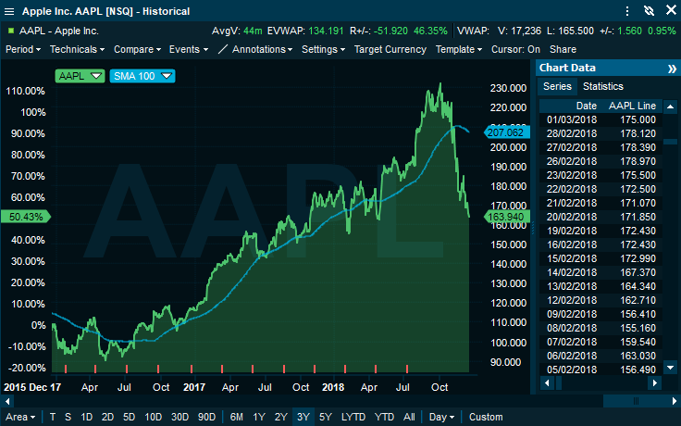
Task: Open the Technicals menu
Action: 77,49
